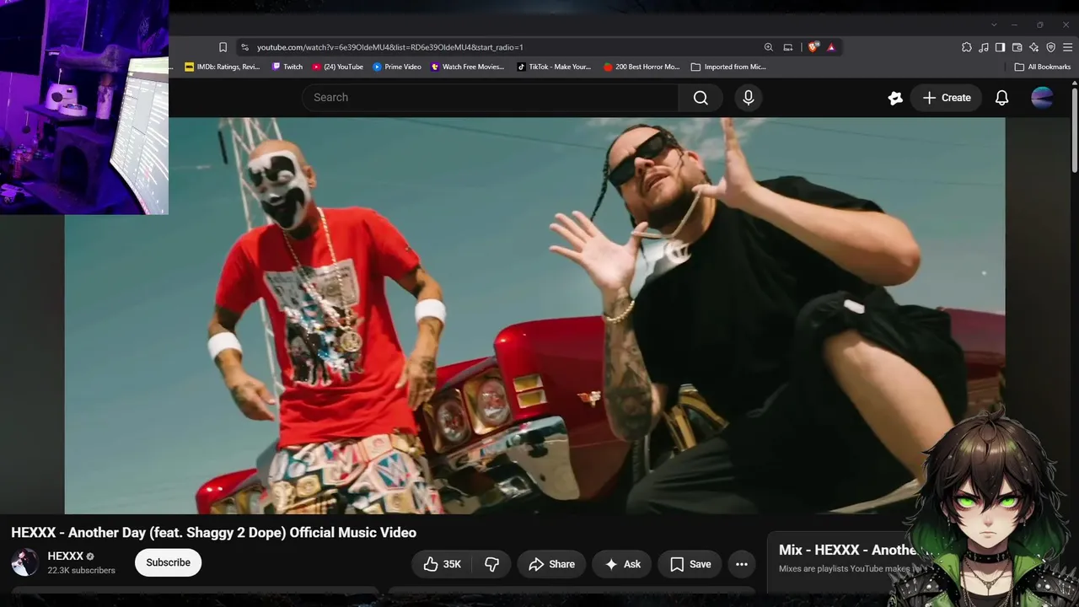This screenshot has height=607, width=1079.
Task: Open the Brave Wallet icon
Action: 1017,47
